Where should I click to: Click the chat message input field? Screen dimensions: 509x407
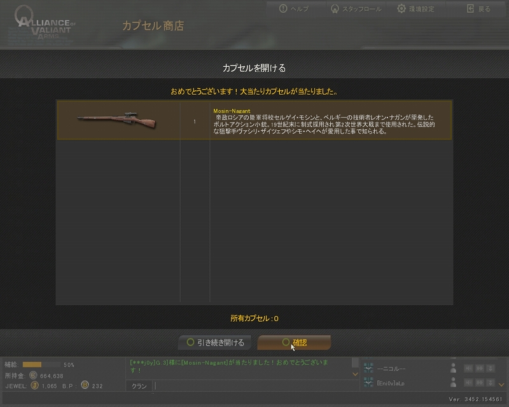256,386
